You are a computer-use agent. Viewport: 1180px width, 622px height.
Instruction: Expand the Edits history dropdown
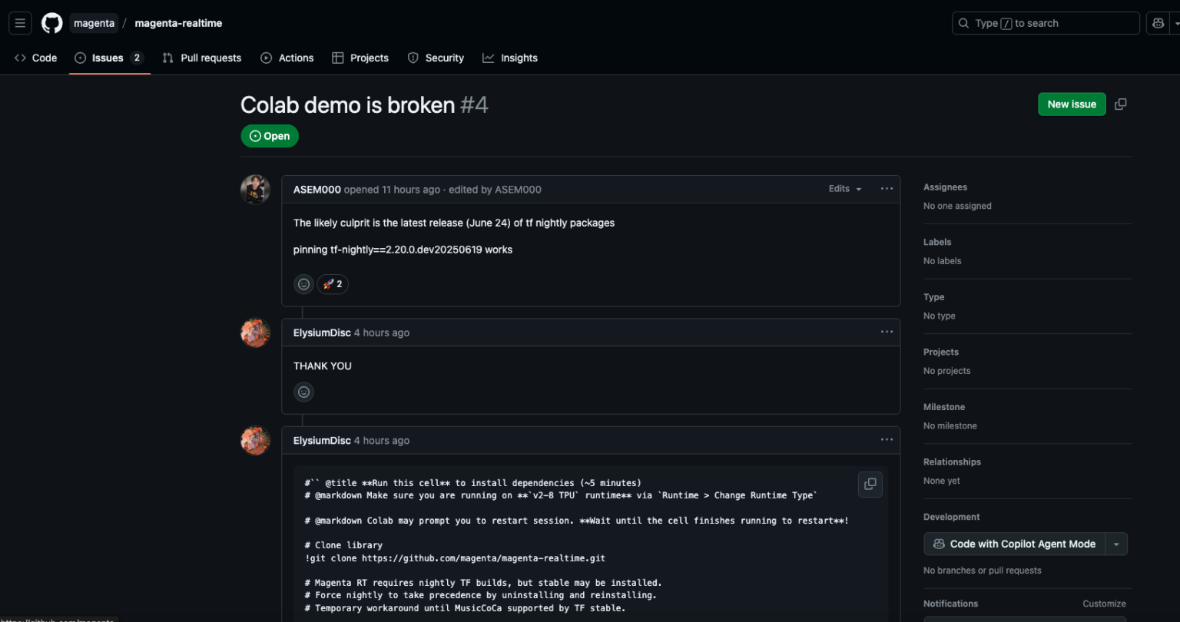click(844, 189)
